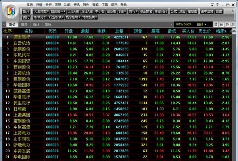
Task: Sort by the 涨跌 column header
Action: tap(102, 31)
